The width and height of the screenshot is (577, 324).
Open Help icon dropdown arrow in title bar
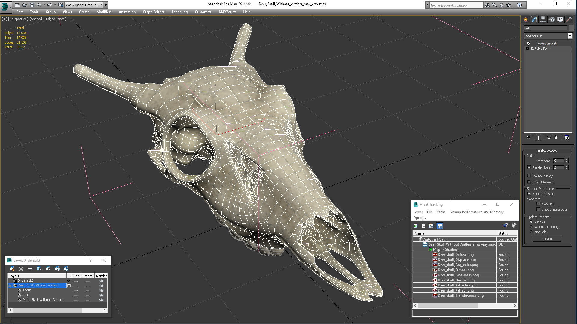(x=524, y=5)
